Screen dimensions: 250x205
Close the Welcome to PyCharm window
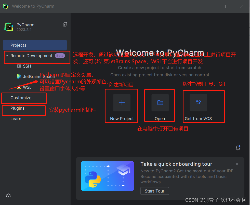coord(242,6)
